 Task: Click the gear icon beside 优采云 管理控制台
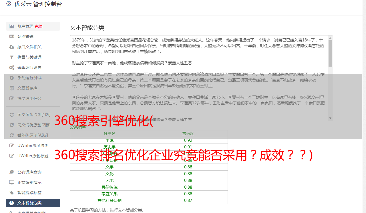tap(9, 4)
